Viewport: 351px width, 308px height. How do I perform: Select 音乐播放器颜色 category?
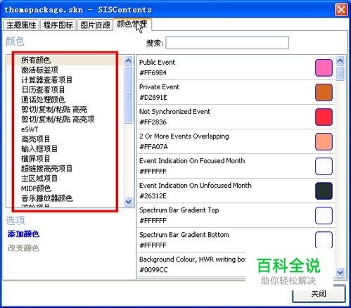[47, 198]
